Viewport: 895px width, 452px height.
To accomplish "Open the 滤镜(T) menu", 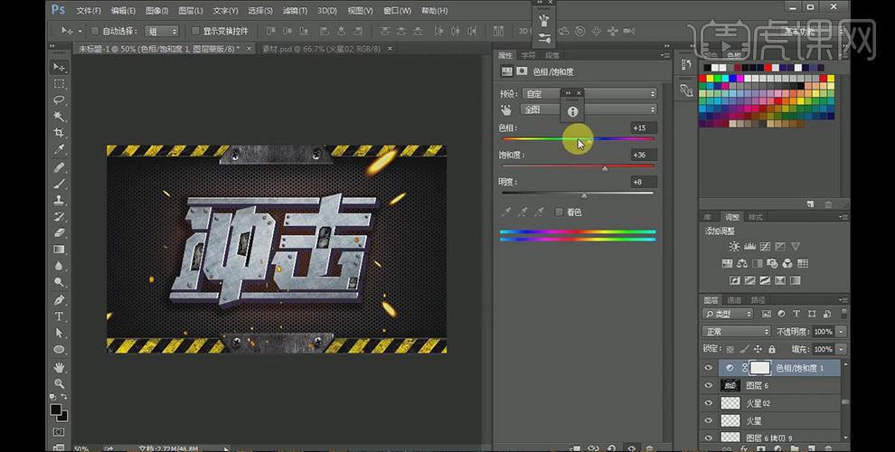I will coord(294,11).
